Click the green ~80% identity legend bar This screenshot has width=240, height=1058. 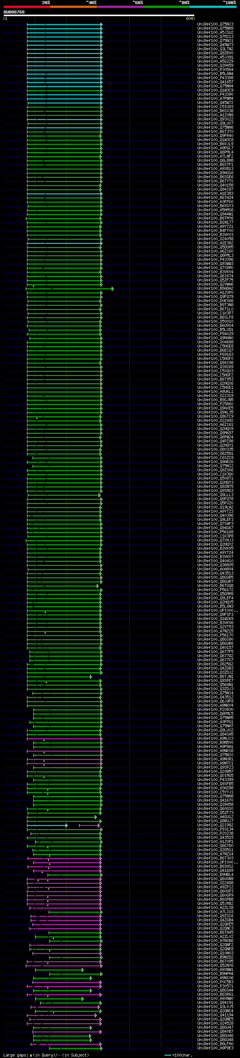166,7
